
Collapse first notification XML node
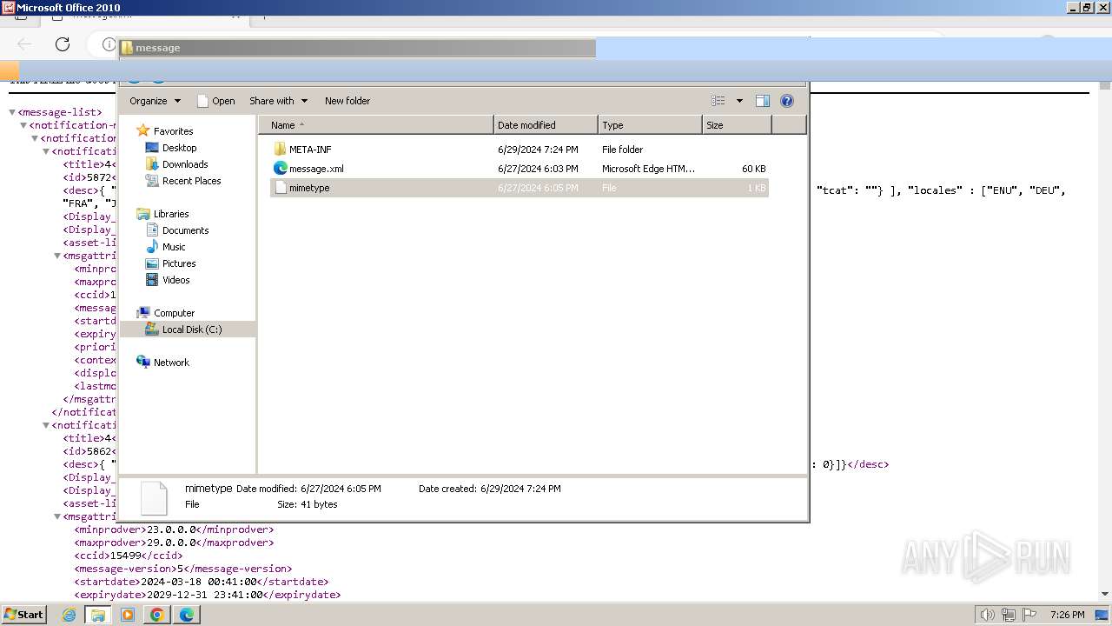(x=46, y=151)
